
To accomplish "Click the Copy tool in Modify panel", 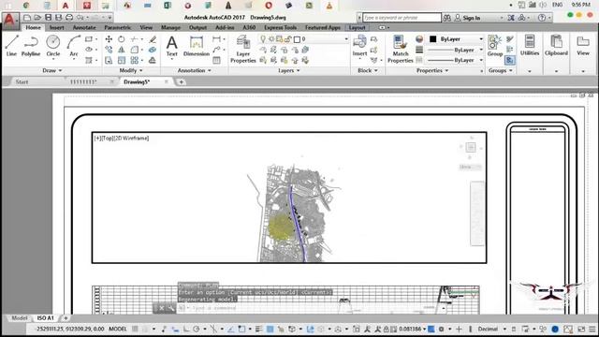I will [109, 50].
